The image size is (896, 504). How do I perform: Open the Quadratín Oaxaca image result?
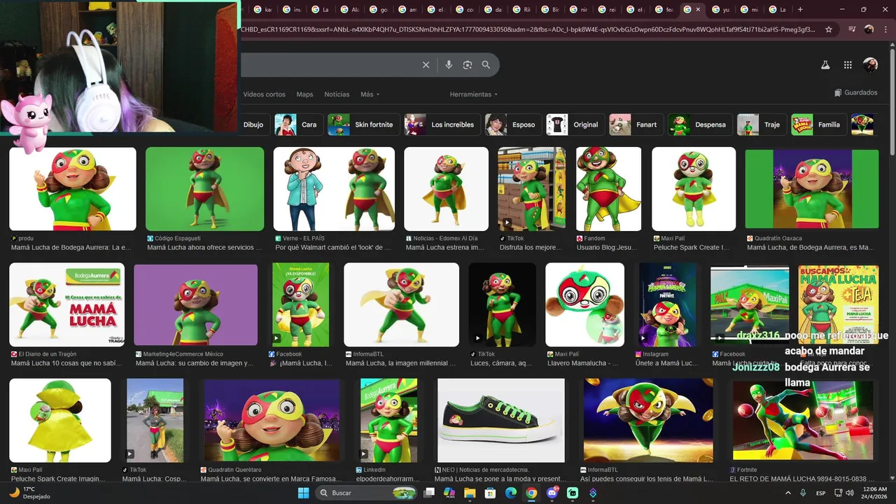coord(811,190)
